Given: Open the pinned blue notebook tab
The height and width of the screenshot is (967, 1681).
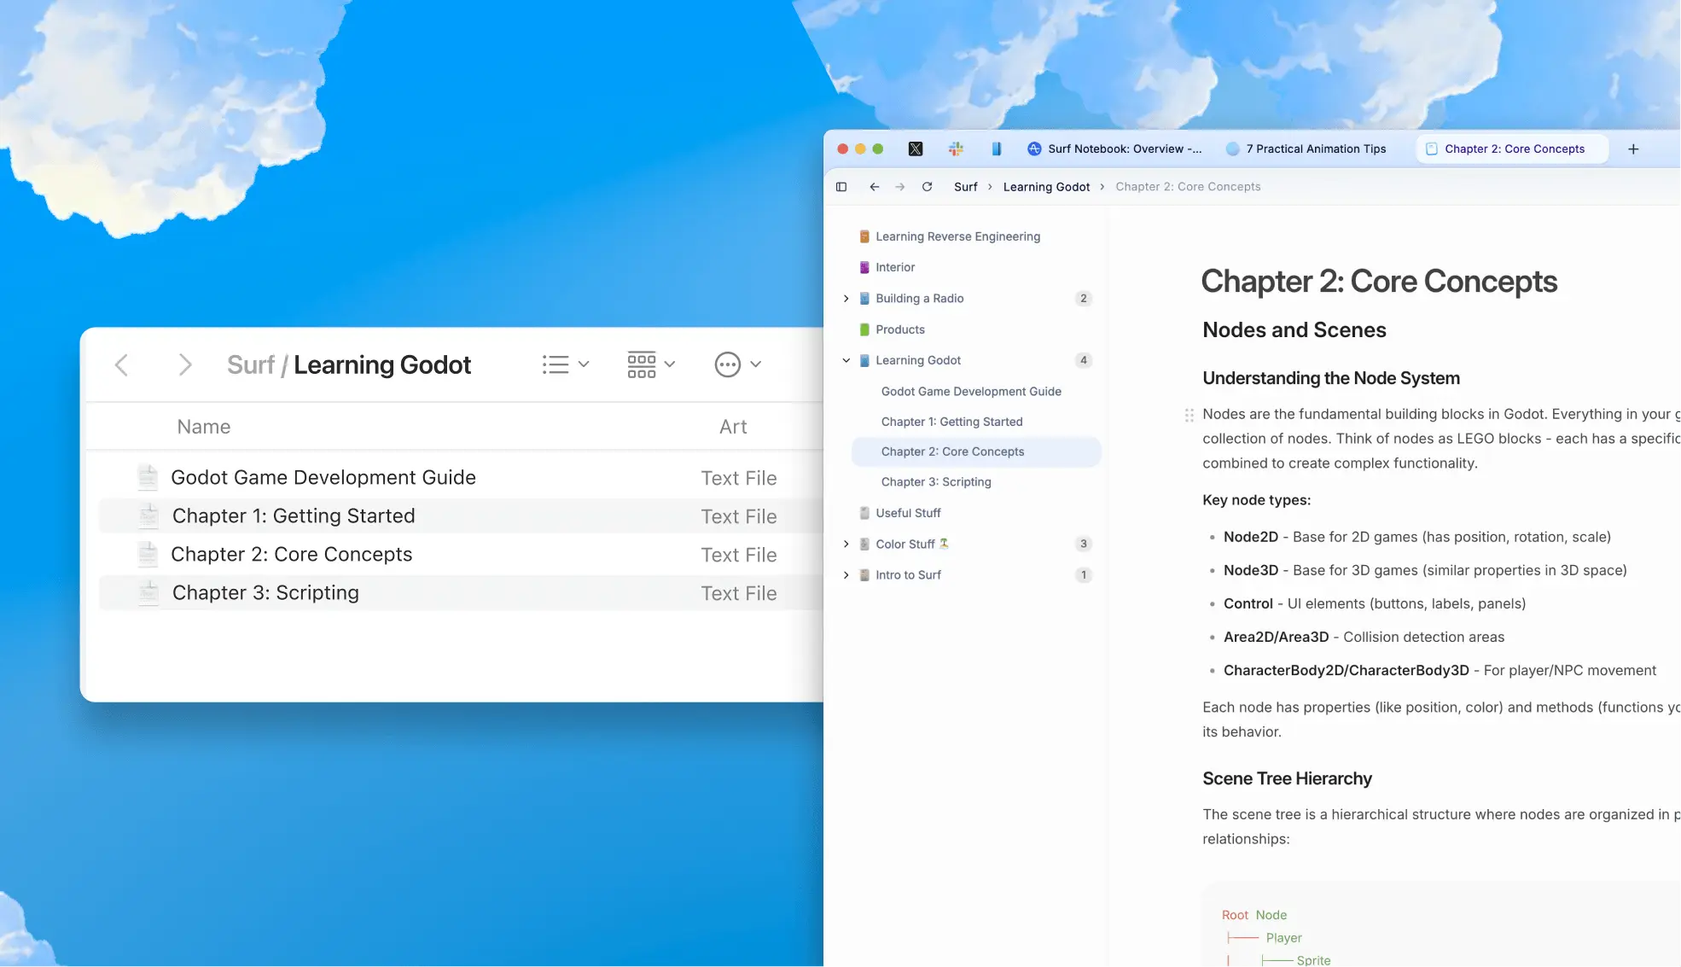Looking at the screenshot, I should point(996,149).
